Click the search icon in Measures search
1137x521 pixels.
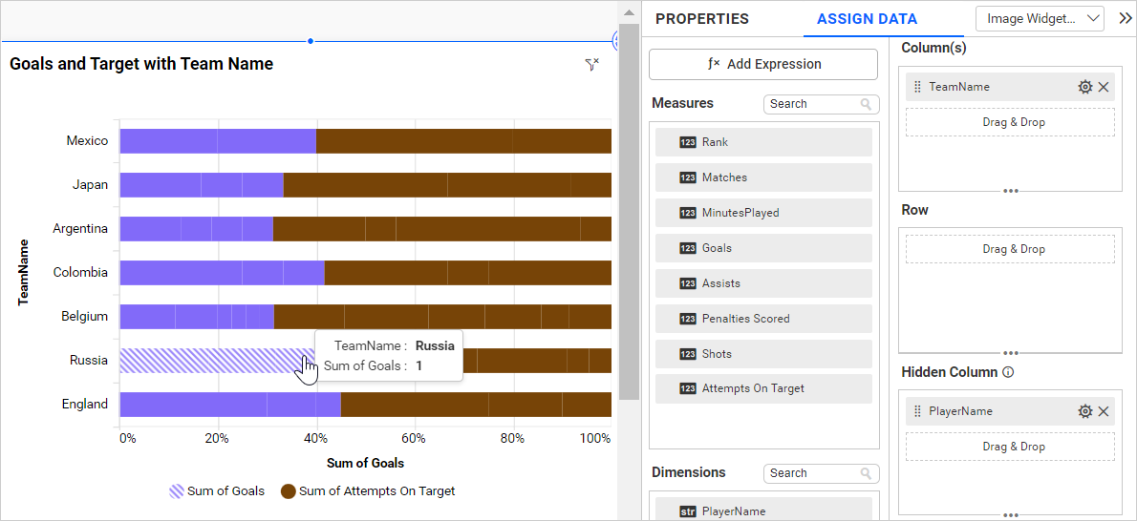pos(866,104)
